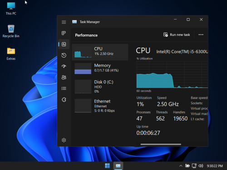Viewport: 227px width, 170px height.
Task: Click the Threads count 562
Action: [x=160, y=119]
